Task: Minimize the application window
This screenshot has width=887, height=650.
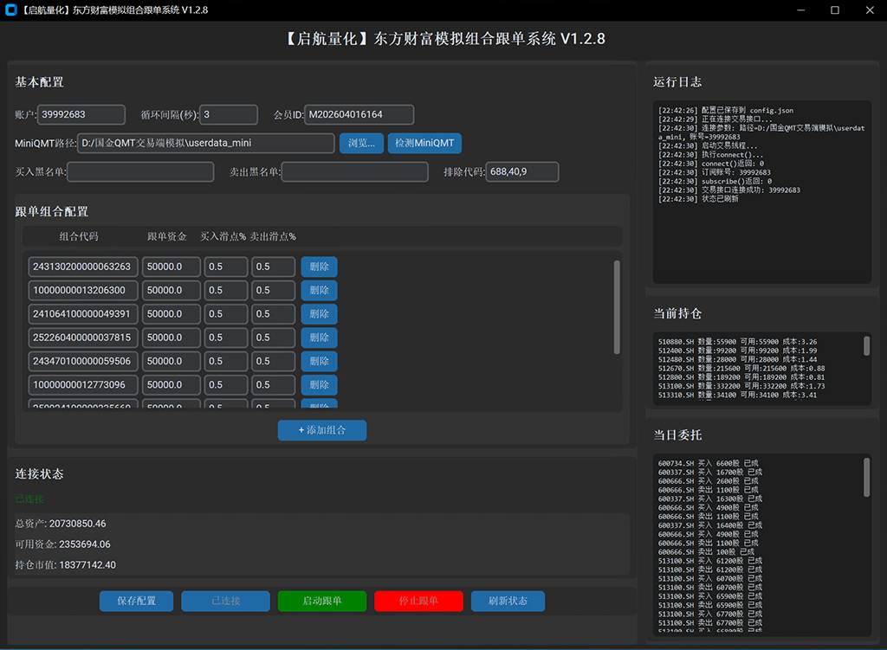Action: pyautogui.click(x=800, y=10)
